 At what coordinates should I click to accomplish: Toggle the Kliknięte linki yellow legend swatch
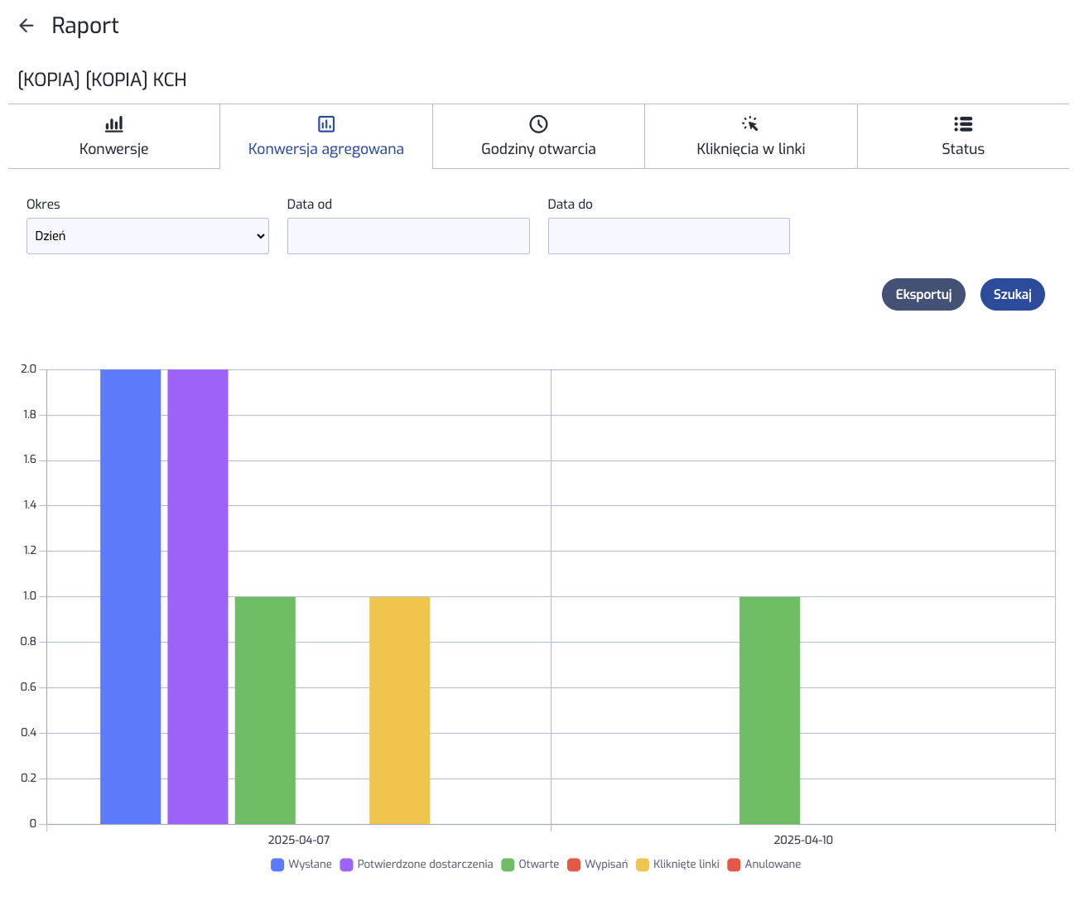click(x=643, y=865)
